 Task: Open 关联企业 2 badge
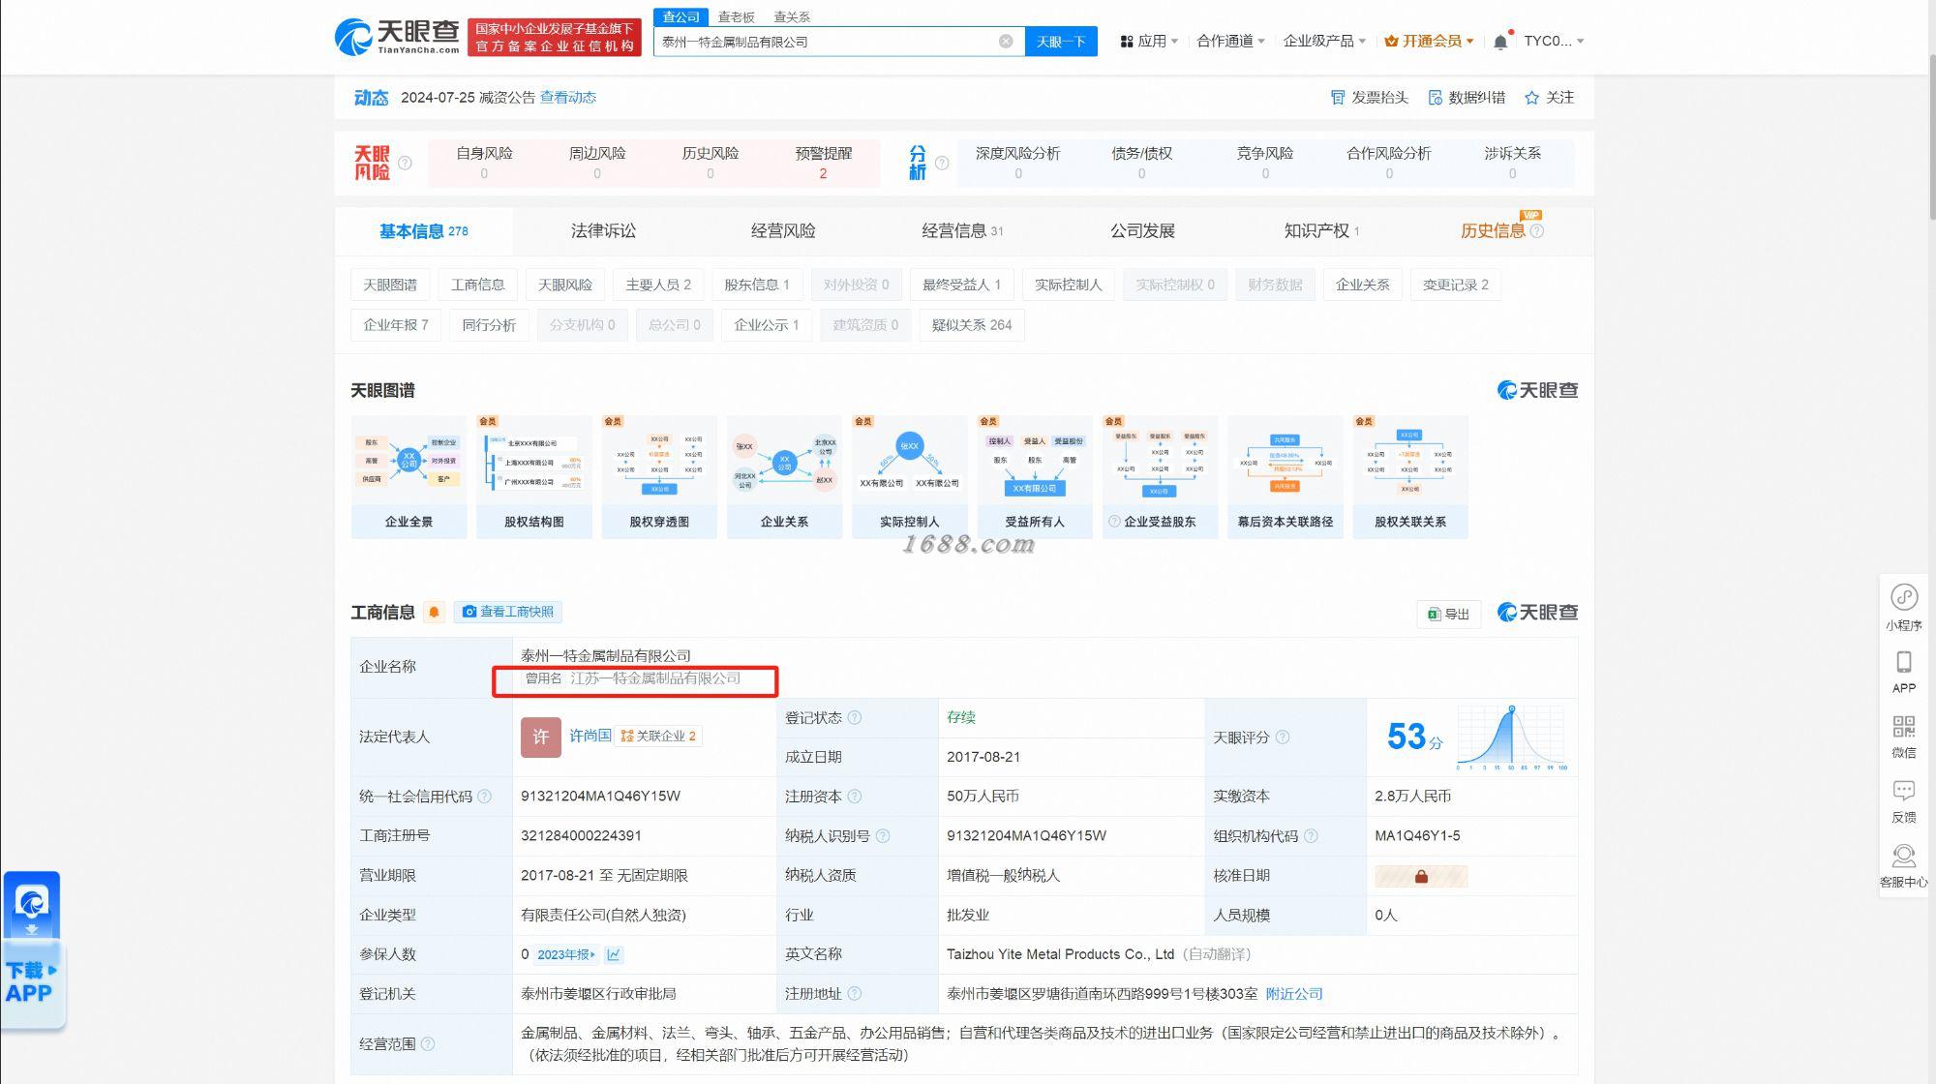pos(658,736)
